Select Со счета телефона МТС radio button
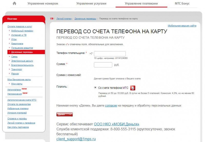Viewport: 205px width, 142px height. [x=95, y=88]
